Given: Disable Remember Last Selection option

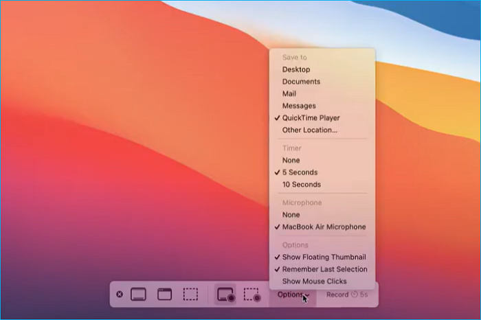Looking at the screenshot, I should pos(324,269).
